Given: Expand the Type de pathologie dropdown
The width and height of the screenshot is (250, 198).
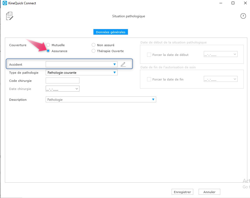Looking at the screenshot, I should [x=115, y=72].
